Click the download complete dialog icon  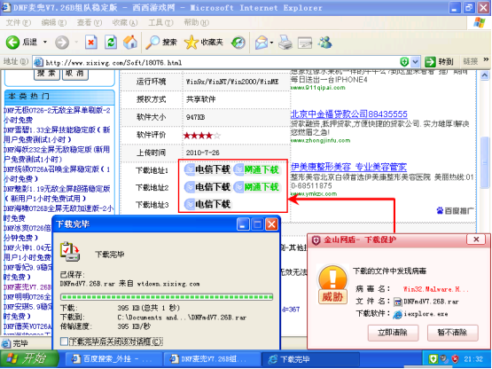70,252
